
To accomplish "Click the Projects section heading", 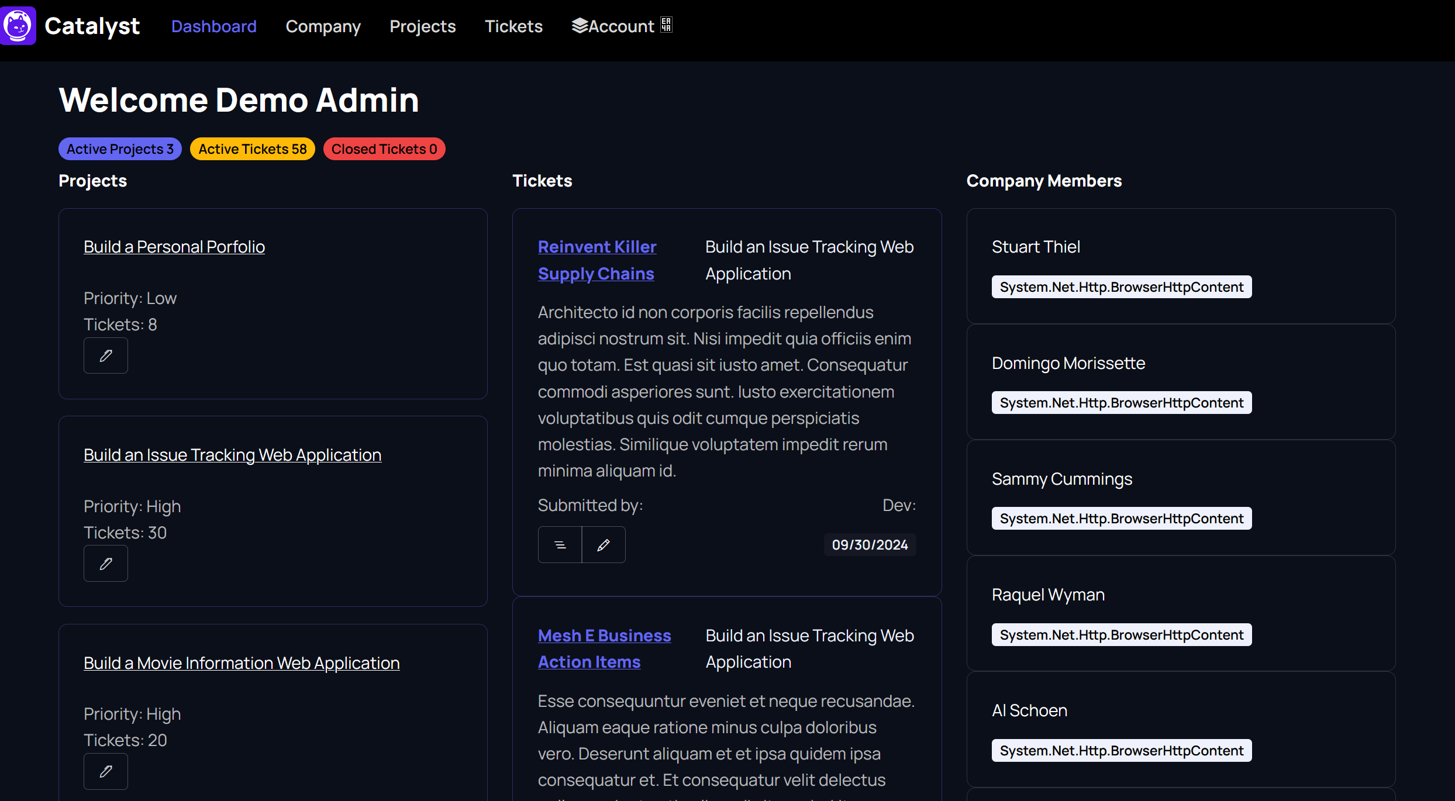I will point(92,181).
